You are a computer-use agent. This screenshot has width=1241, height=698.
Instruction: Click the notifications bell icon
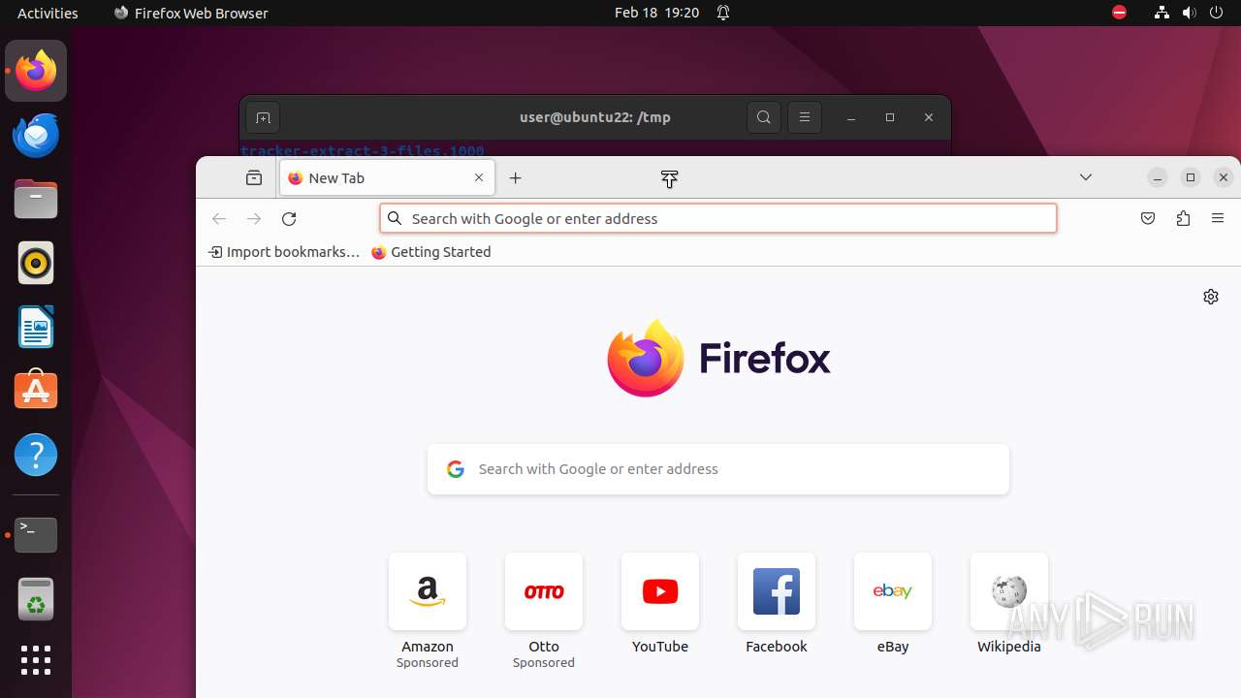[723, 13]
